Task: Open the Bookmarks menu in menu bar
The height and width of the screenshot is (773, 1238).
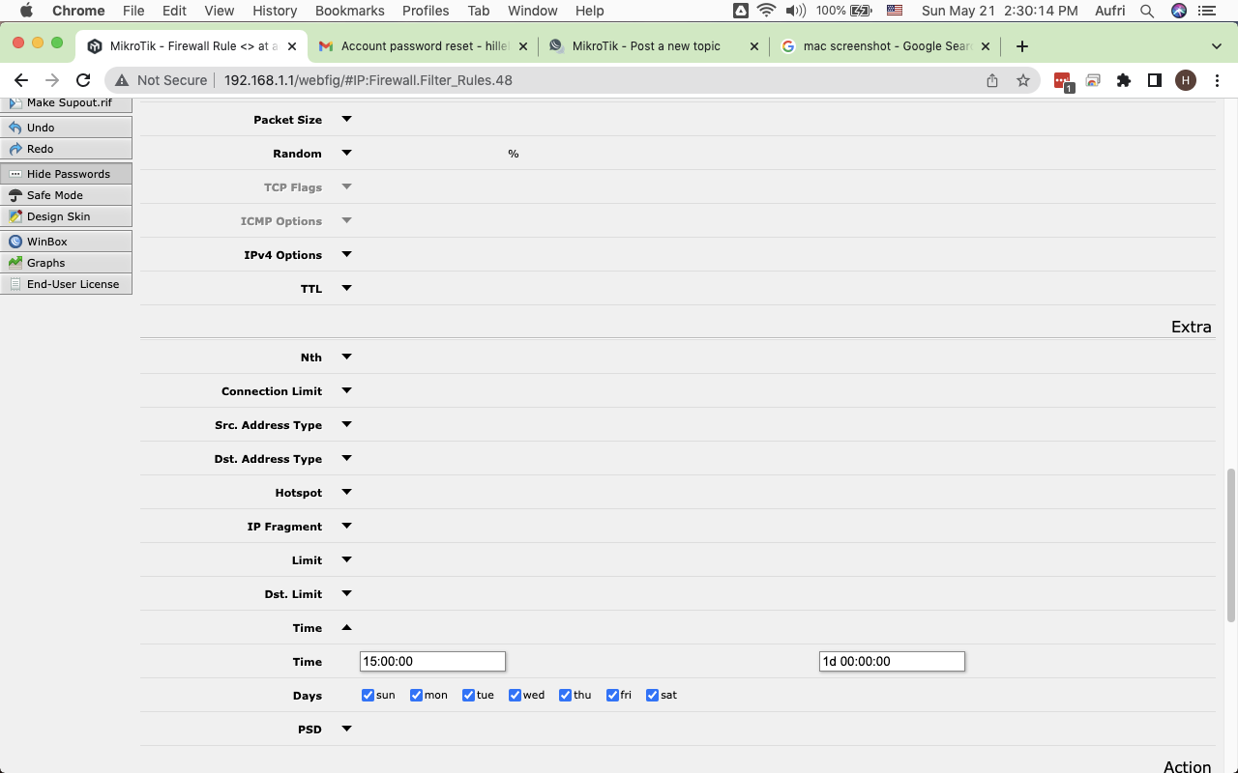Action: coord(349,11)
